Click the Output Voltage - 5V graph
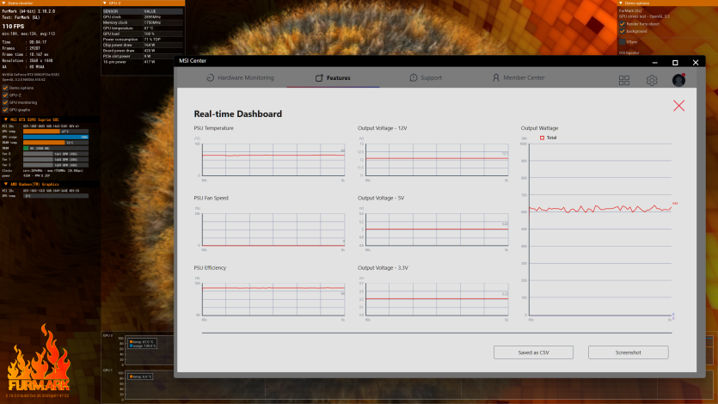The width and height of the screenshot is (718, 404). coord(437,230)
